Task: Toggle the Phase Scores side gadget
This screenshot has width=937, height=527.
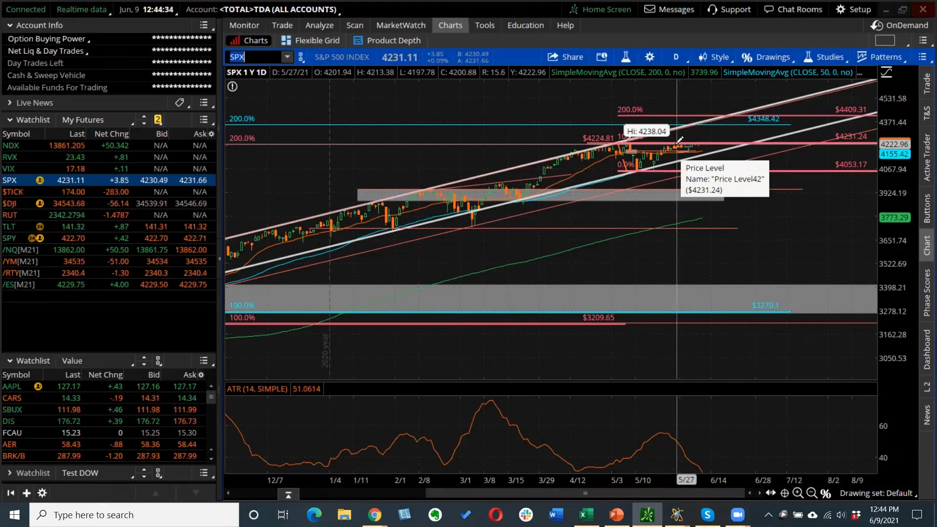Action: pyautogui.click(x=927, y=292)
